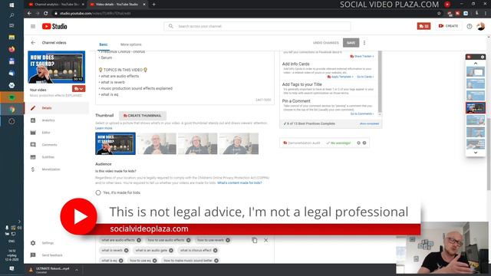
Task: Open Demonetization Audit help icon
Action: pyautogui.click(x=364, y=143)
